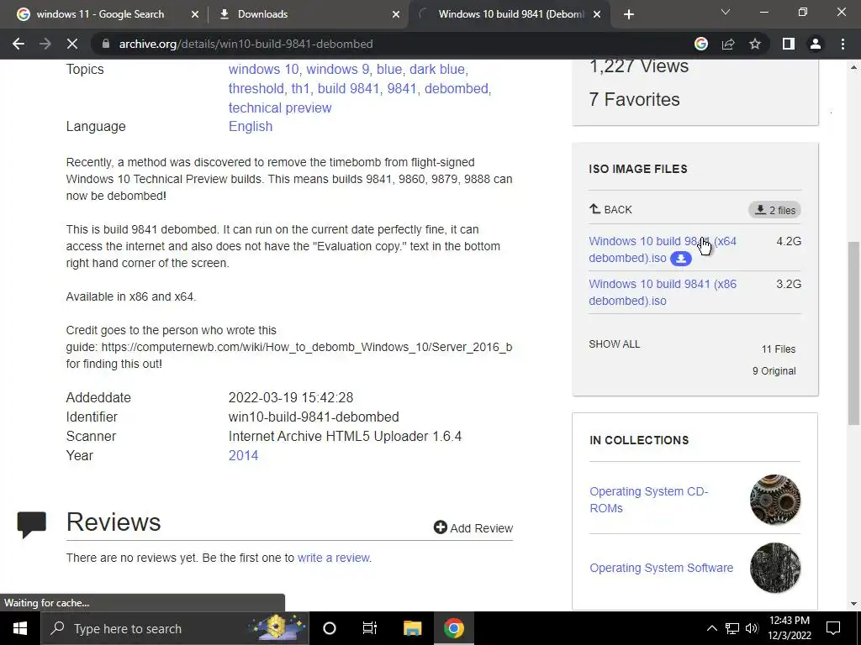Screen dimensions: 861x645
Task: Open the technical preview topic link
Action: [x=280, y=107]
